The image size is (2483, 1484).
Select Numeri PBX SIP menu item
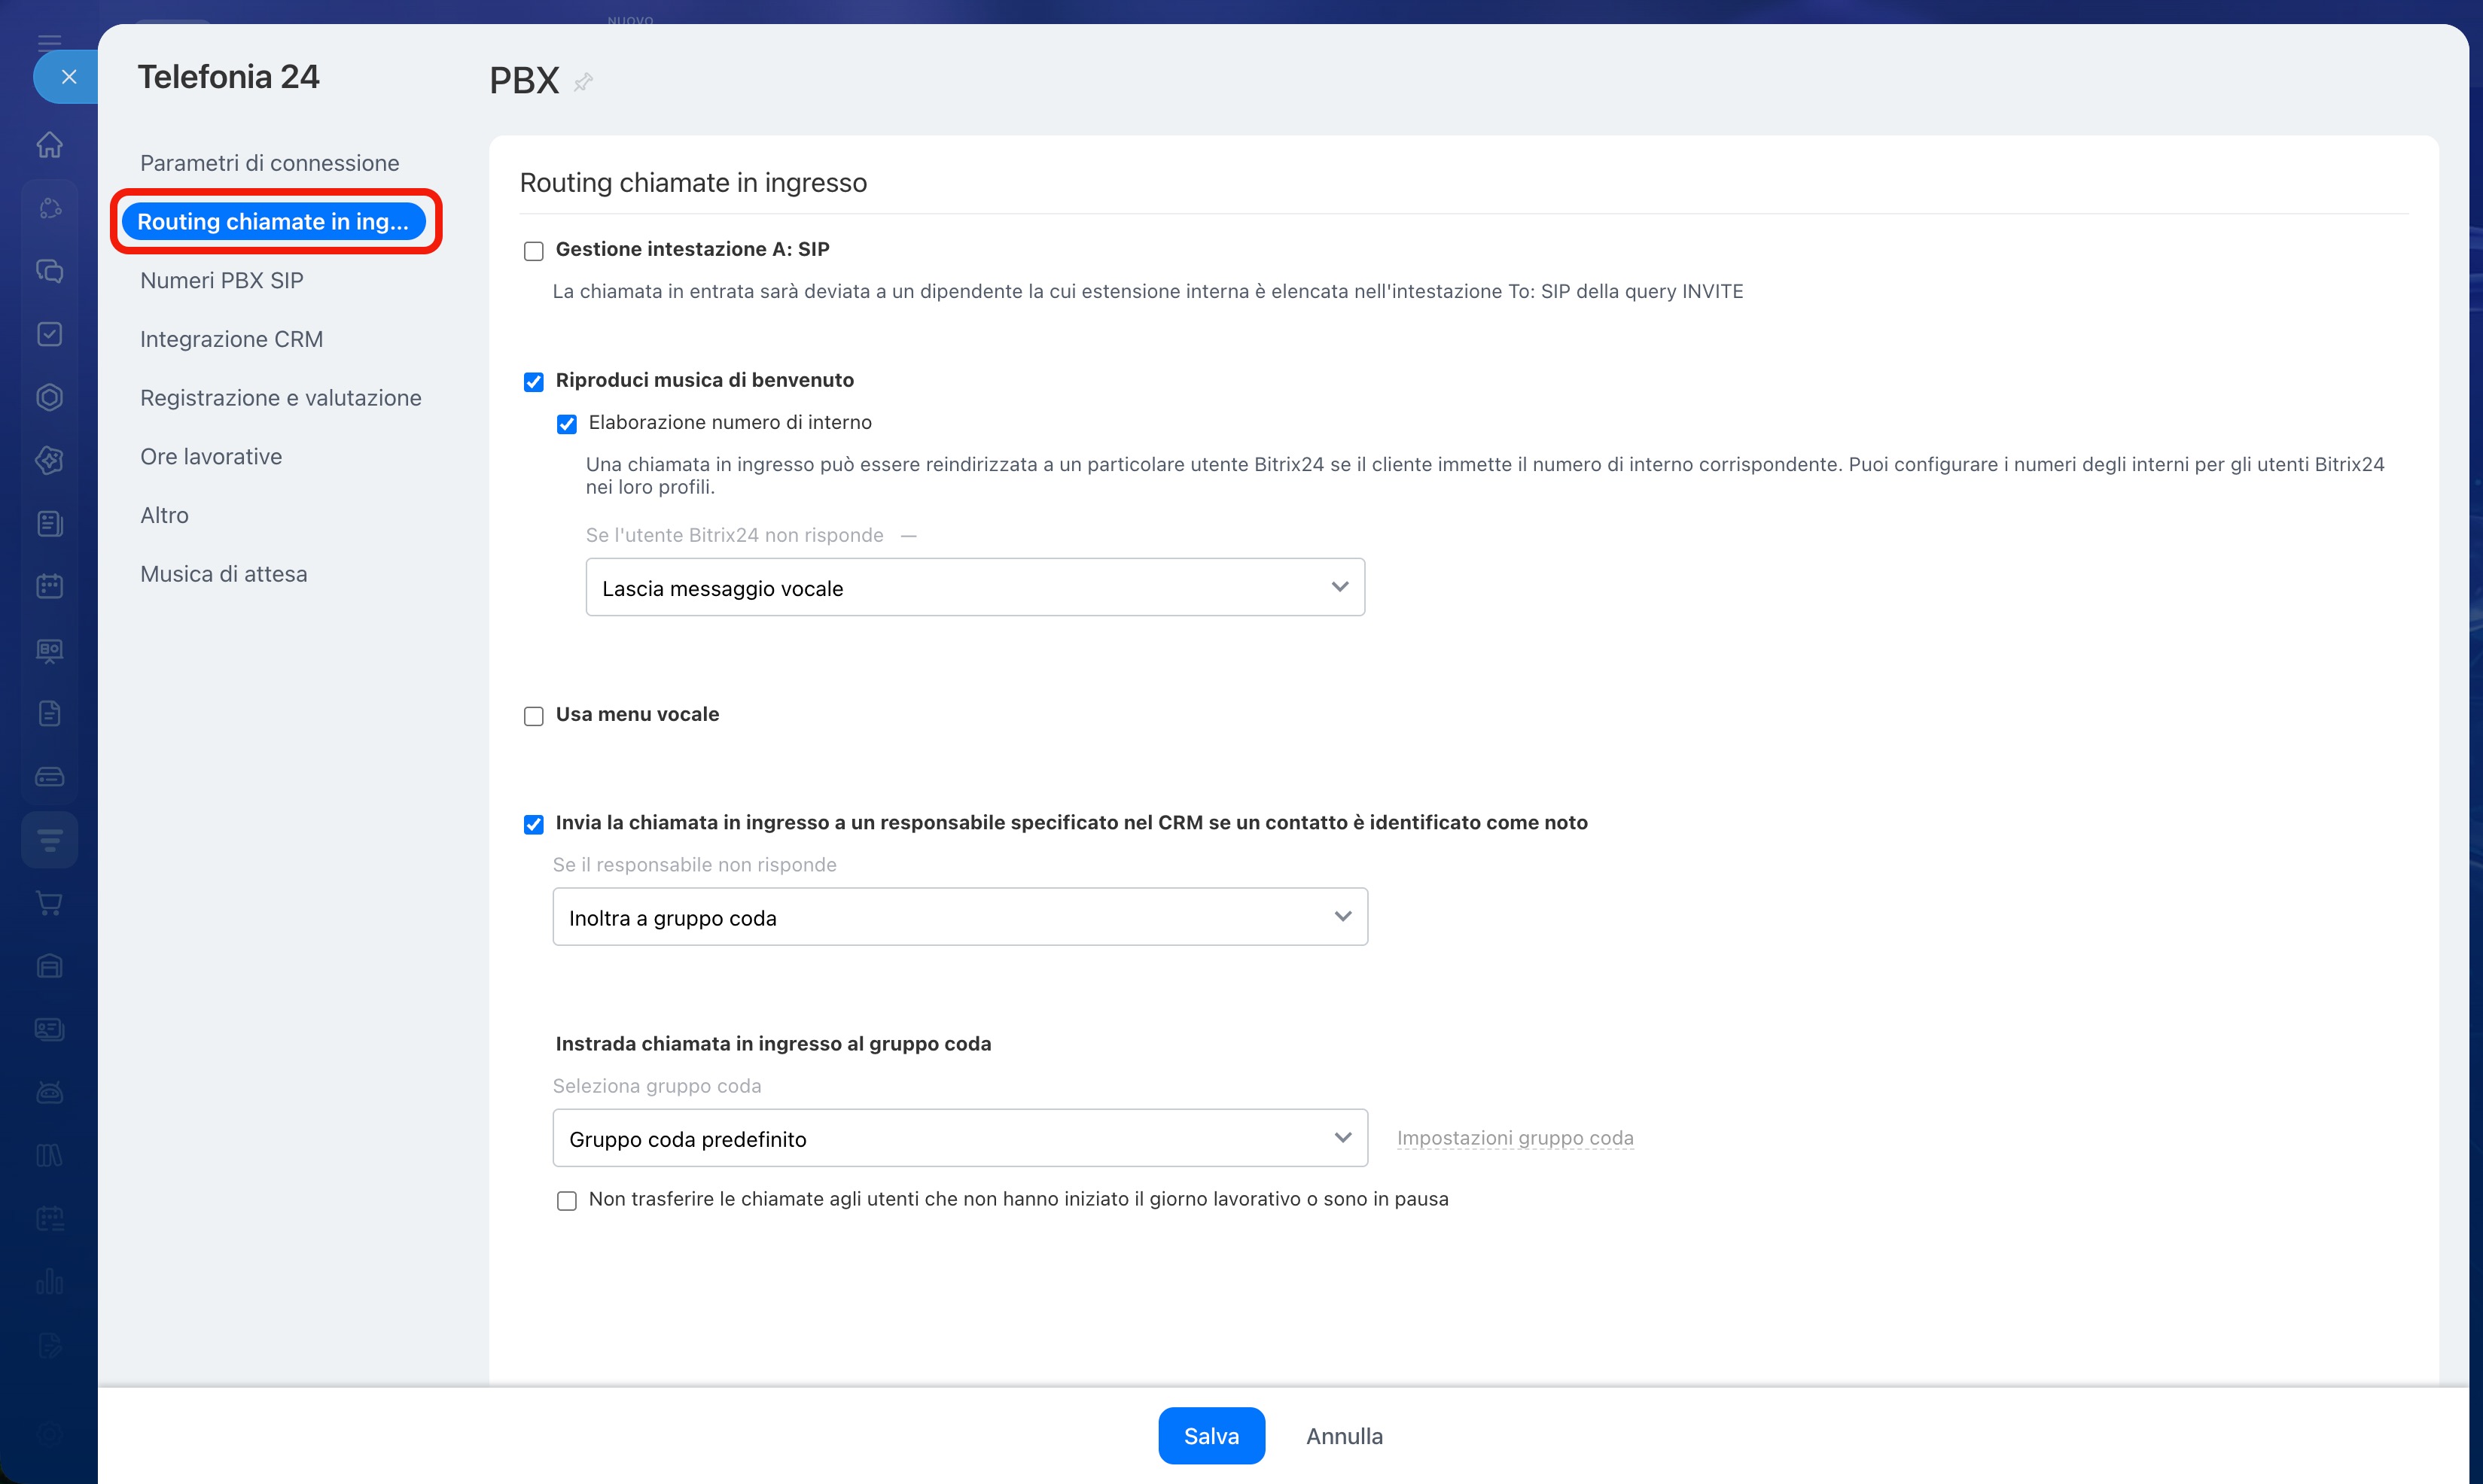pos(221,280)
